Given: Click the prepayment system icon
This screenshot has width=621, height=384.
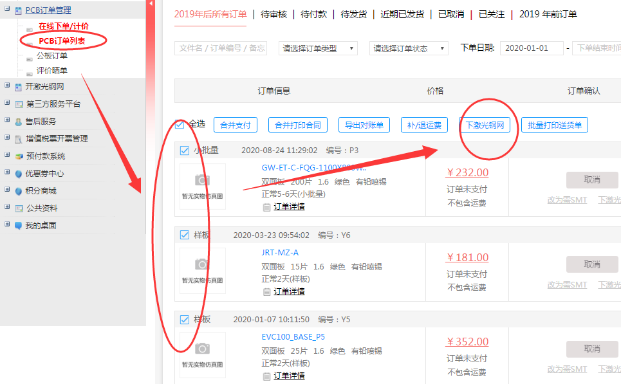Looking at the screenshot, I should [x=19, y=156].
